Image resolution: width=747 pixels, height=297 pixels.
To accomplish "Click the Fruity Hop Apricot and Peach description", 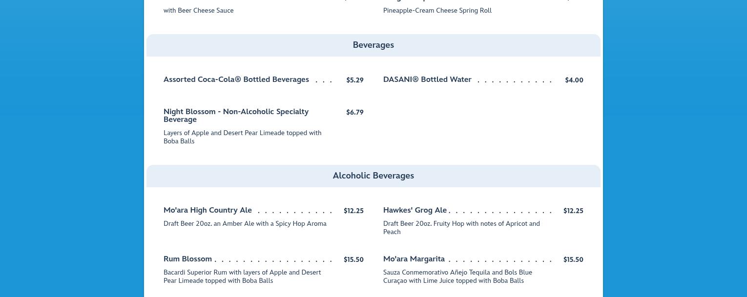I will point(461,228).
